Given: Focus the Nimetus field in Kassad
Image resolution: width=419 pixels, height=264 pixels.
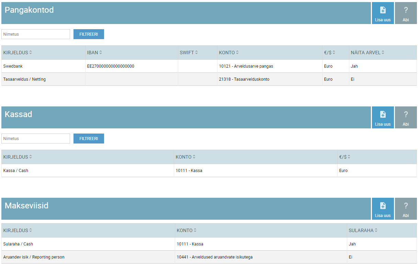Looking at the screenshot, I should pyautogui.click(x=36, y=139).
